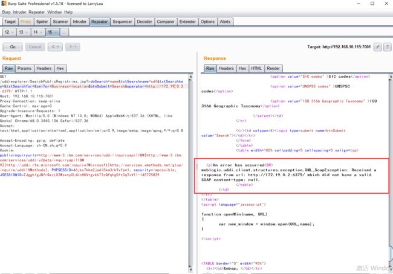Select the Request Params tab

pyautogui.click(x=24, y=68)
